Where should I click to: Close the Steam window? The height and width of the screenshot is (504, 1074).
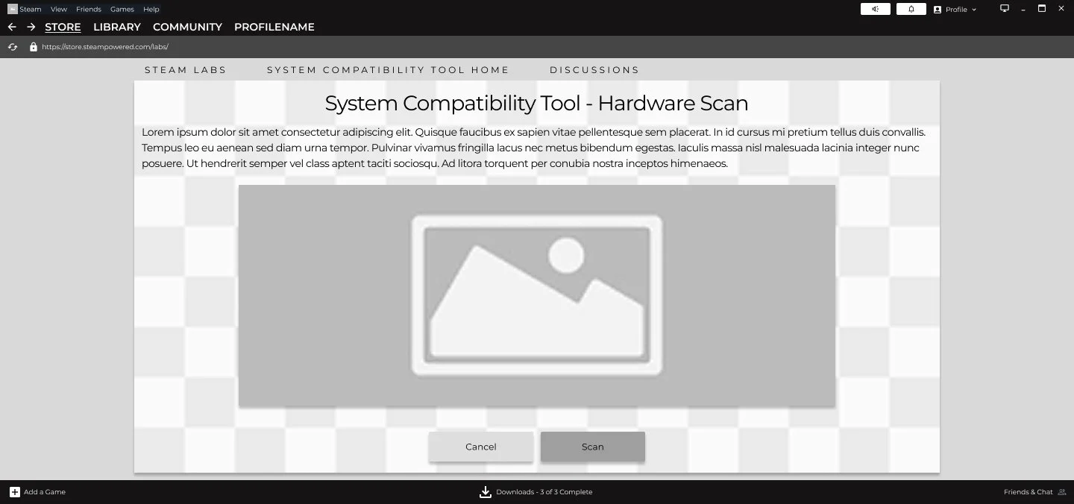point(1061,9)
